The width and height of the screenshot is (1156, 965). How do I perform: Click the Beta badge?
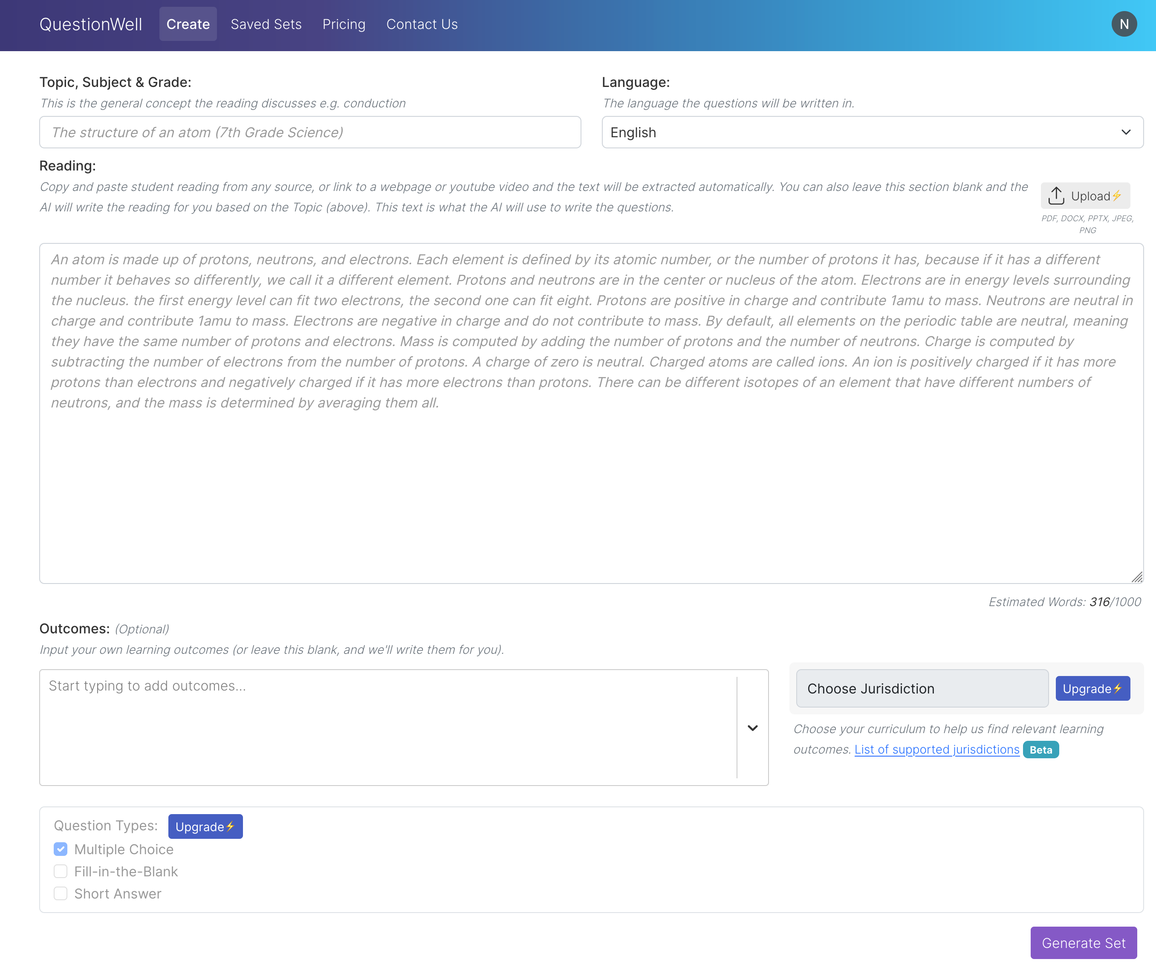(1040, 750)
